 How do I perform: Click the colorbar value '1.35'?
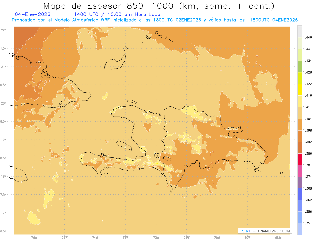(307, 223)
